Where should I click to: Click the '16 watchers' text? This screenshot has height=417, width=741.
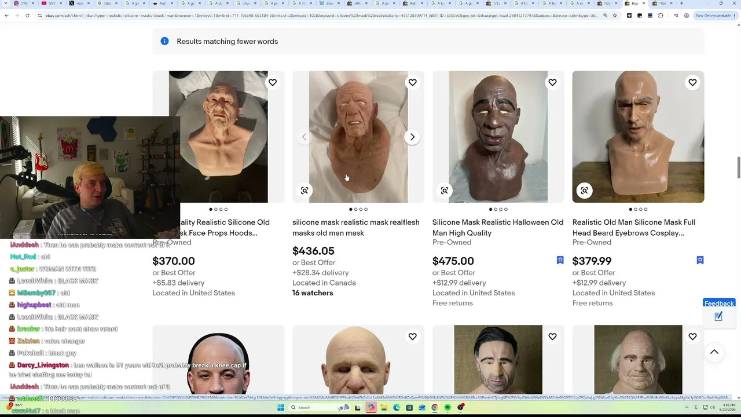pyautogui.click(x=313, y=293)
